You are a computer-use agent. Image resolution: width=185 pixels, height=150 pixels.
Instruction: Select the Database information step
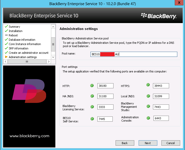click(22, 40)
